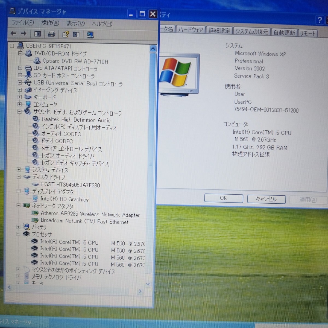Viewport: 328px width, 328px height.
Task: Select the first Intel Core i5 processor entry
Action: (92, 243)
